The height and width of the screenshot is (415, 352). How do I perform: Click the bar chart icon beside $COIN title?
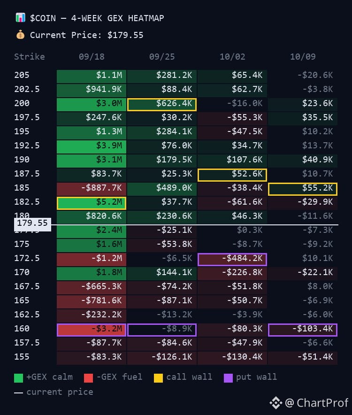click(20, 18)
